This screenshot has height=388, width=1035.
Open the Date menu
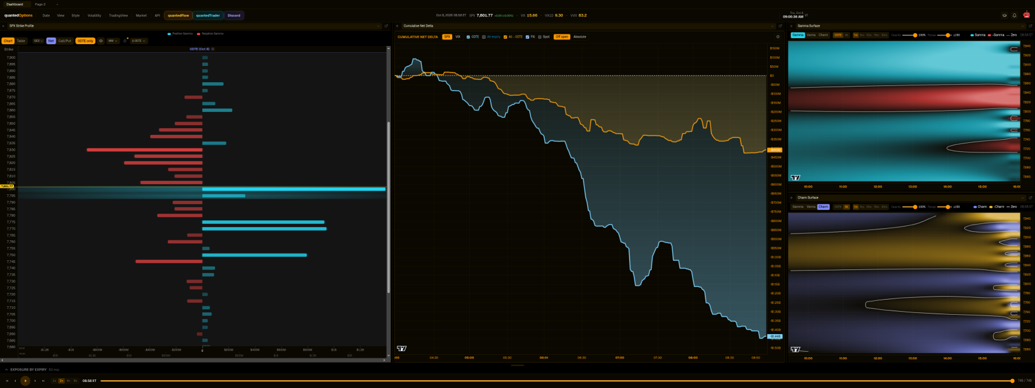click(46, 15)
